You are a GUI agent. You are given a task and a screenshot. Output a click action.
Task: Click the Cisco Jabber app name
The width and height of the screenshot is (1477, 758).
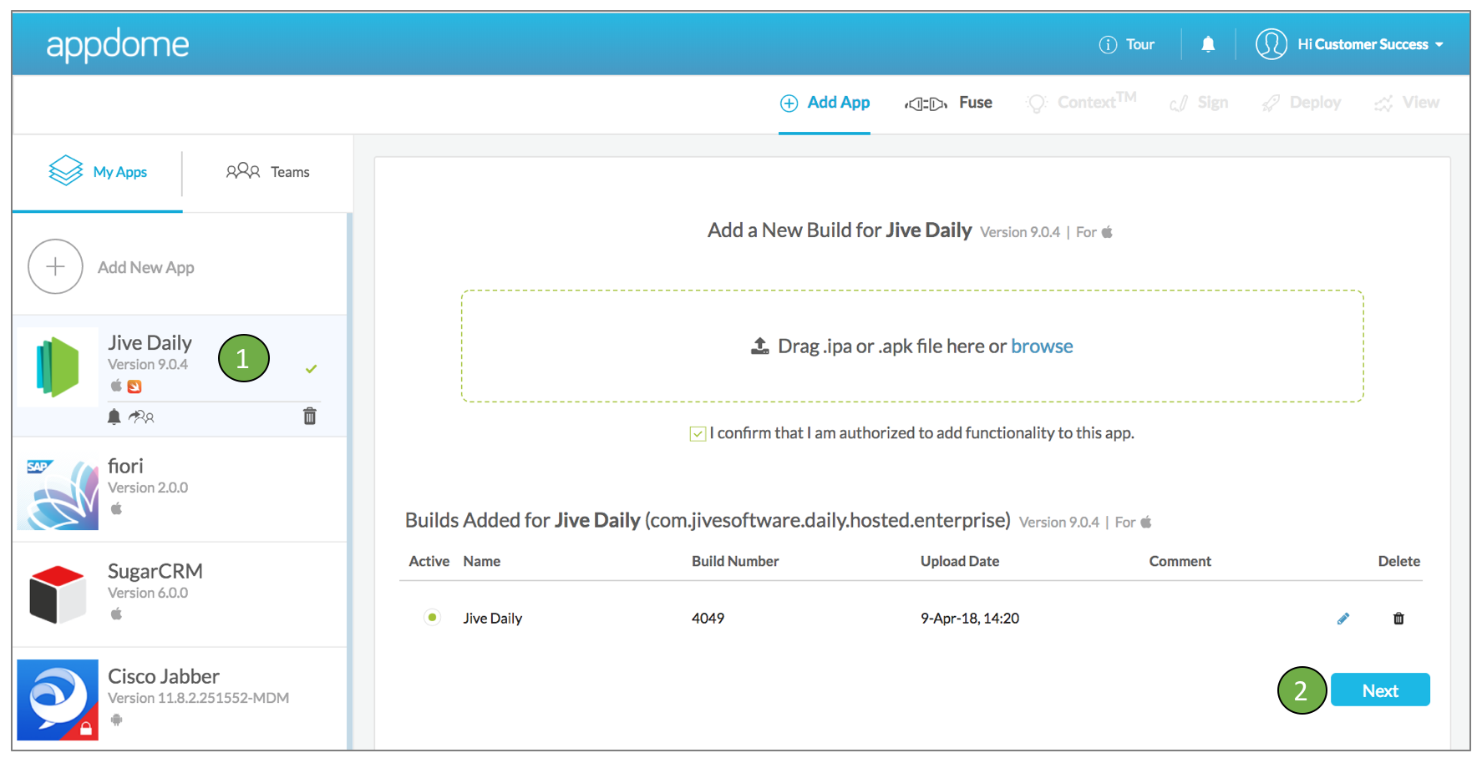coord(164,676)
